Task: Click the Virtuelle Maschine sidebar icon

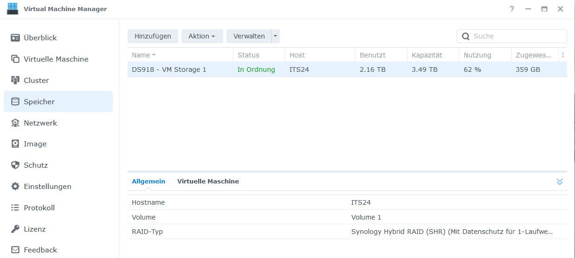Action: click(x=15, y=59)
